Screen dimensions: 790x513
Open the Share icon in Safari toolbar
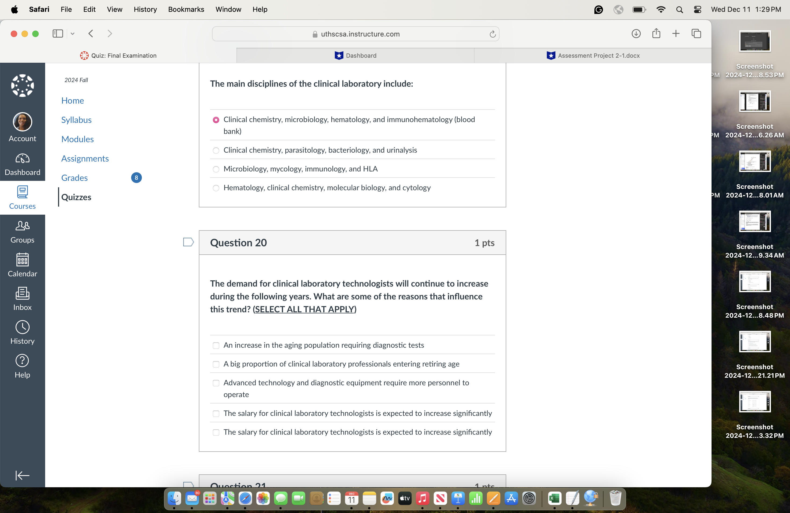coord(656,34)
